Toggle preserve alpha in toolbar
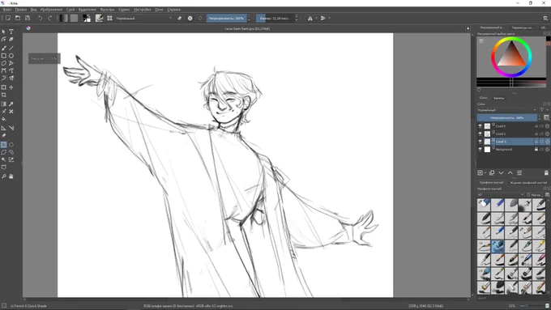This screenshot has width=551, height=310. (x=190, y=18)
